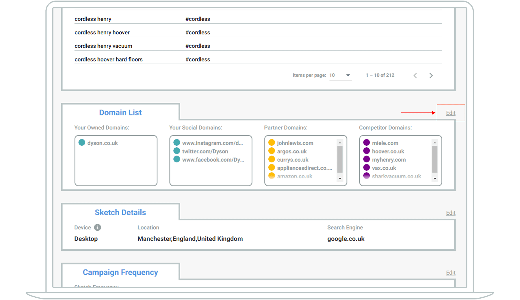Click #cordless tag in cordless henry row
The height and width of the screenshot is (300, 520).
tap(198, 19)
